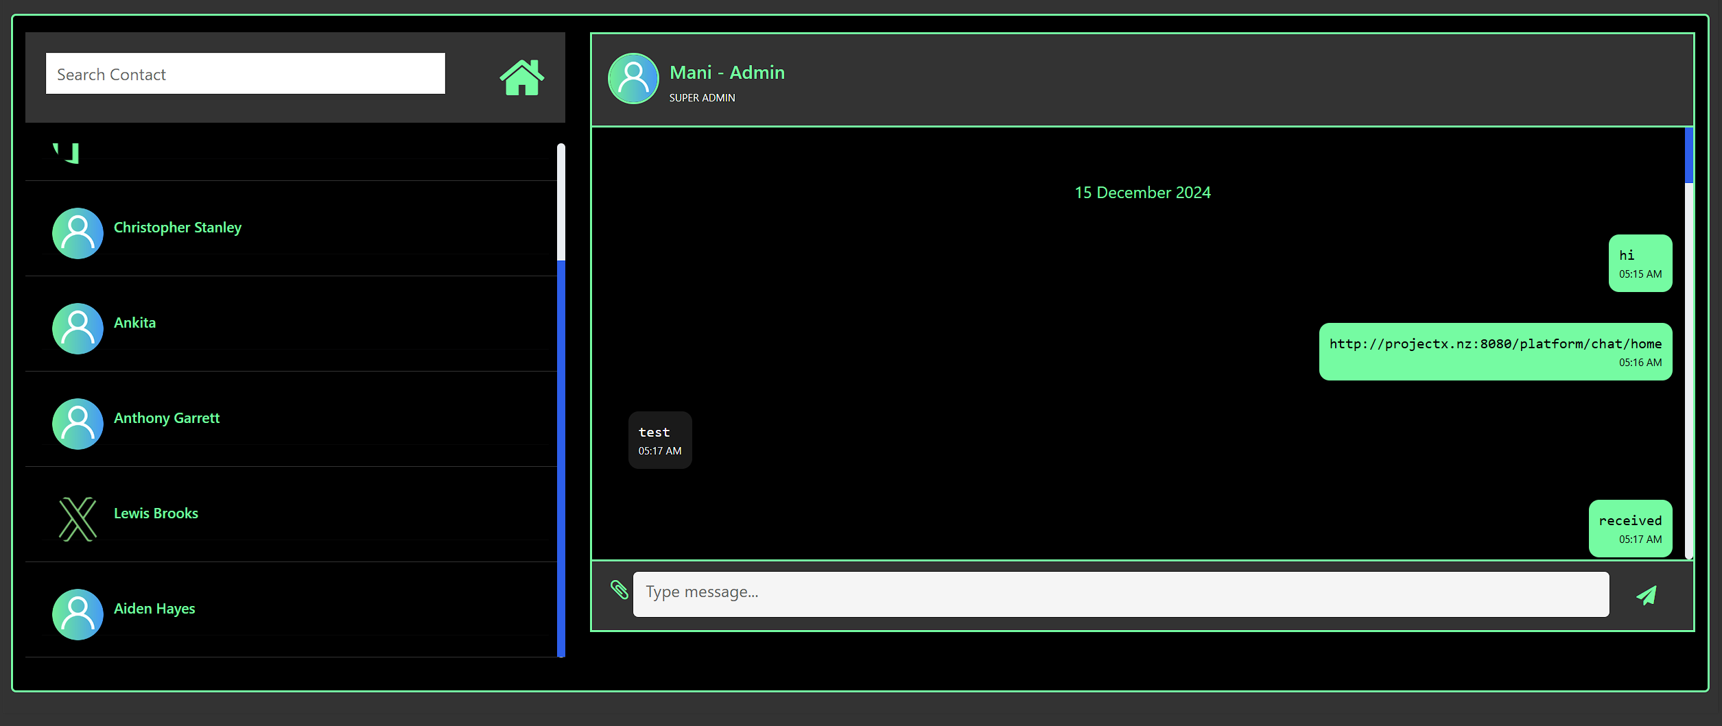Click Christopher Stanley's avatar icon

coord(77,233)
